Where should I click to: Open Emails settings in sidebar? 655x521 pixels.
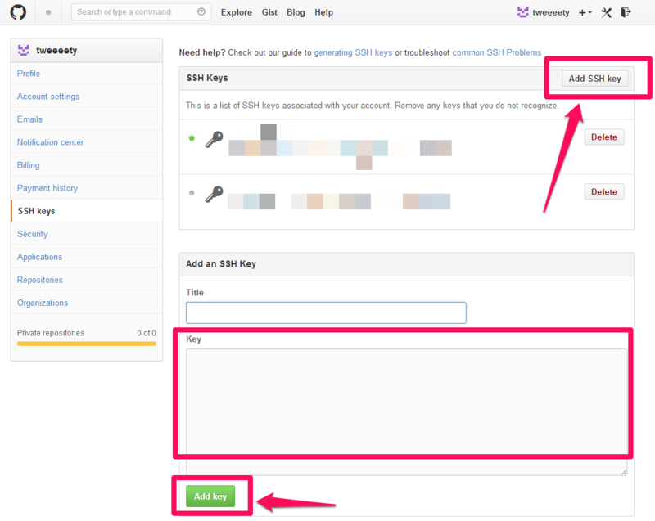click(x=87, y=119)
